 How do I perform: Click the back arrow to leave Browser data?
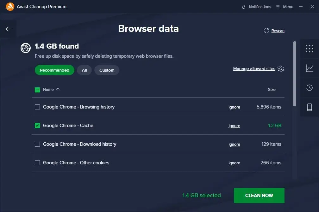pos(8,28)
